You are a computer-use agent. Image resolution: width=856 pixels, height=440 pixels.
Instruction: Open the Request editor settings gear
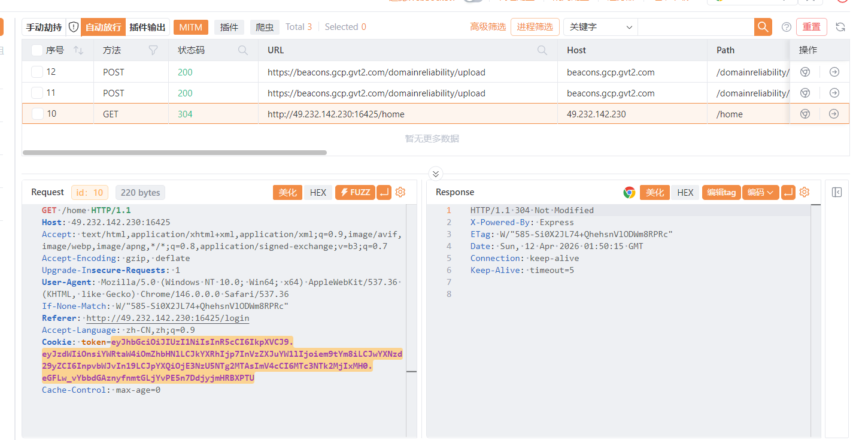coord(400,192)
